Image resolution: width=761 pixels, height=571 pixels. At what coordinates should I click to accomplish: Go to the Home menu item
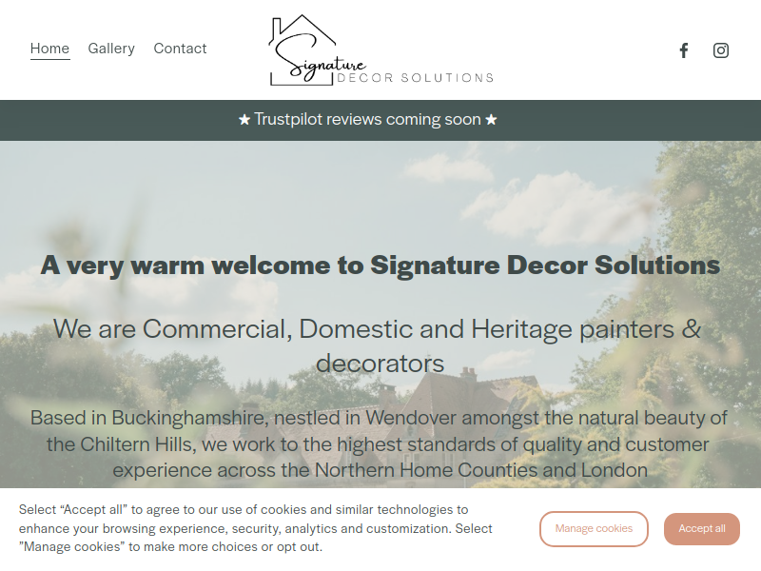[x=50, y=49]
